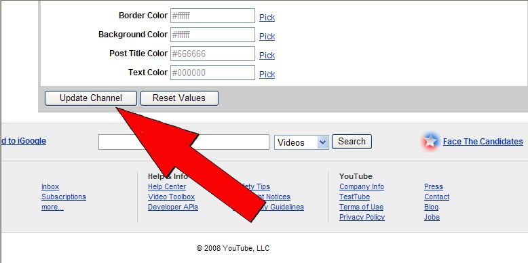The width and height of the screenshot is (528, 263).
Task: Click the Reset Values button
Action: pyautogui.click(x=179, y=98)
